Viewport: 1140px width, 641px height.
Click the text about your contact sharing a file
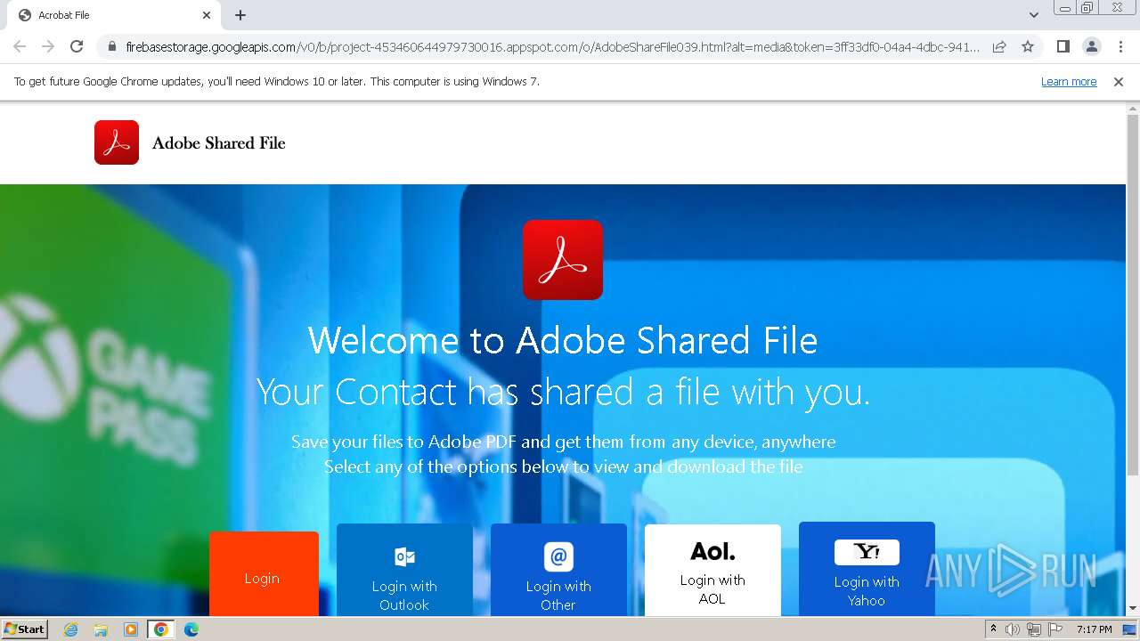tap(563, 392)
